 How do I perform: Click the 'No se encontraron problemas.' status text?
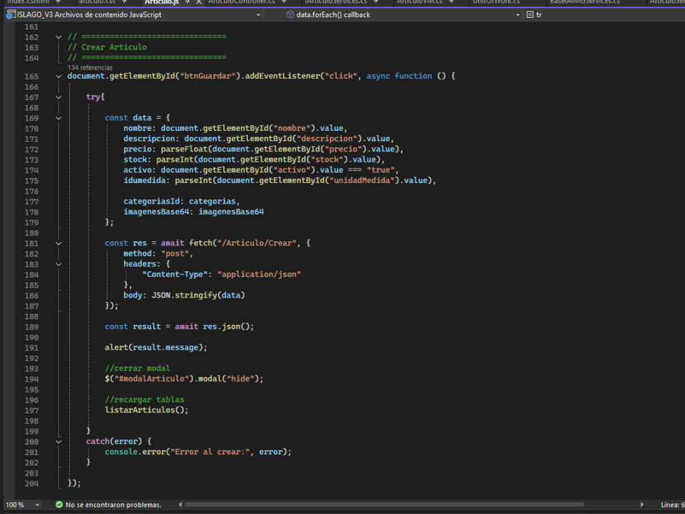114,505
